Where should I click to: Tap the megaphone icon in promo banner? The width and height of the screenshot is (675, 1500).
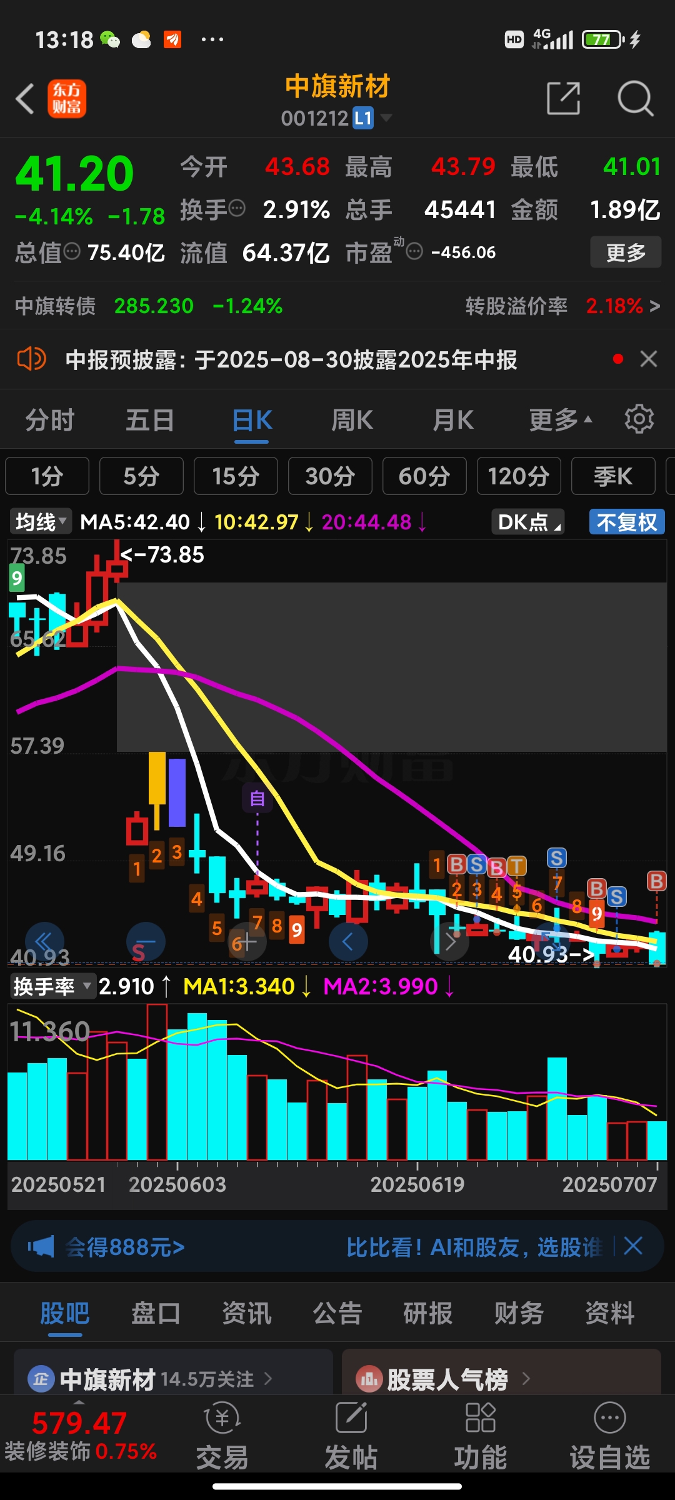click(41, 1247)
